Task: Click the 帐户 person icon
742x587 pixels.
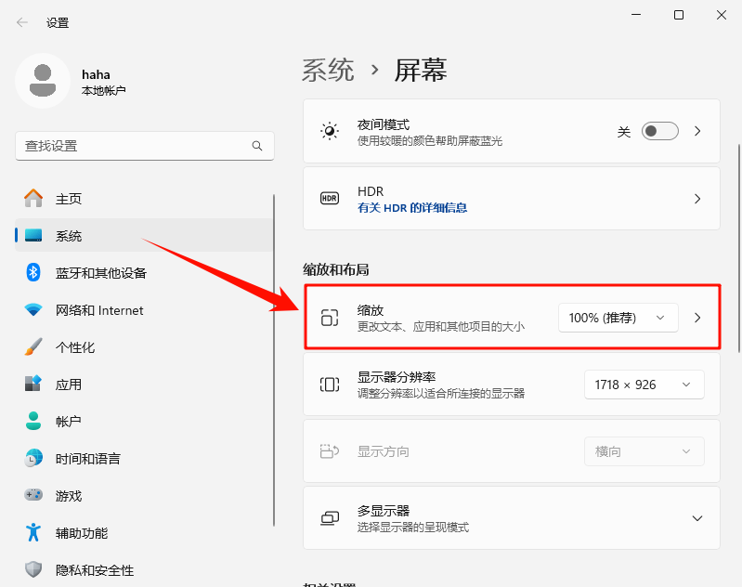Action: 33,421
